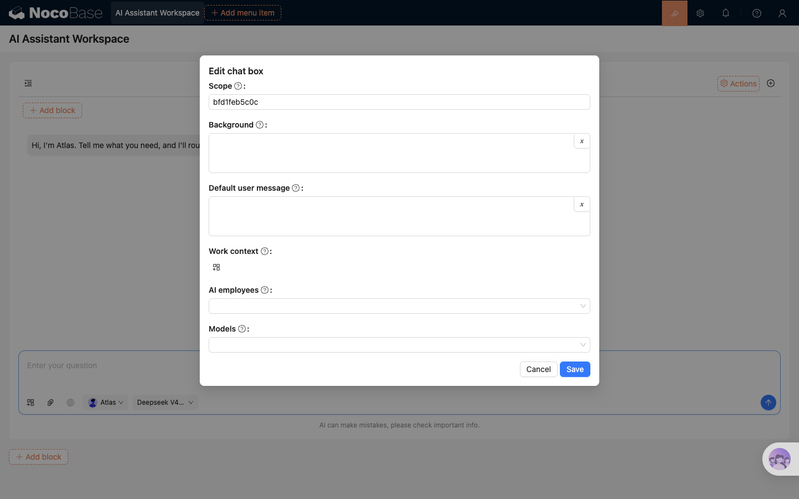Click the NocoBase logo

(x=55, y=13)
